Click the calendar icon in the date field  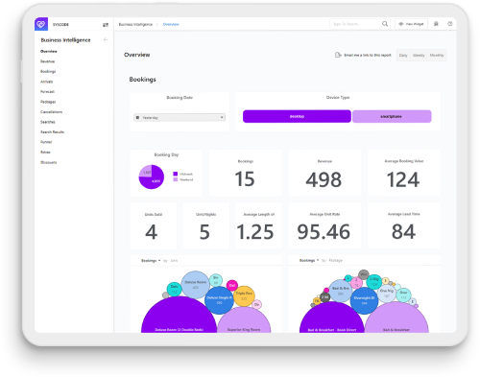(138, 118)
